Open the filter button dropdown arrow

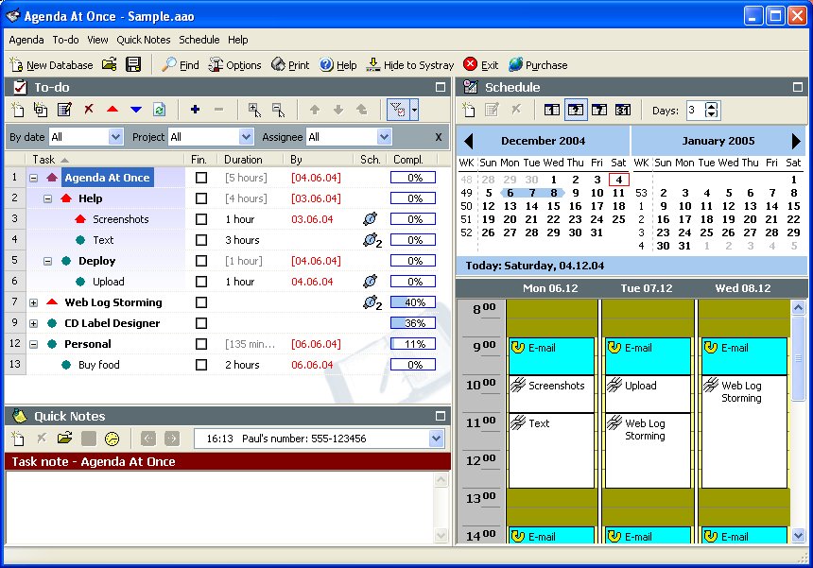414,110
